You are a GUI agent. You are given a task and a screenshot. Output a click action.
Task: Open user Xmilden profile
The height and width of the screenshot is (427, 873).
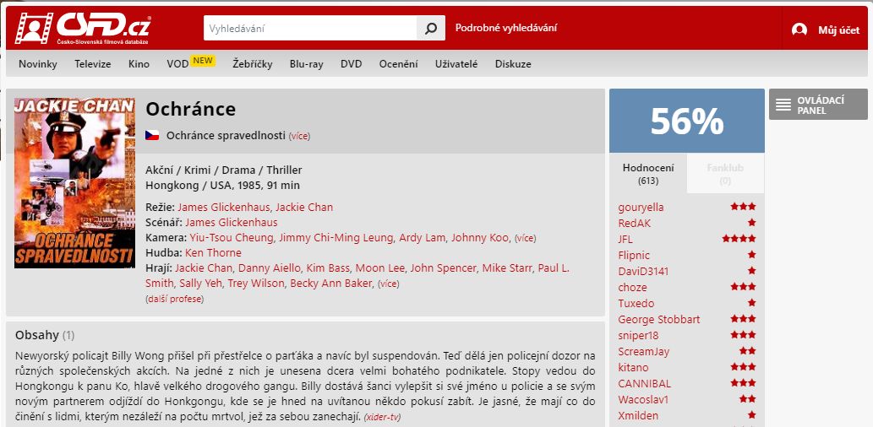638,416
